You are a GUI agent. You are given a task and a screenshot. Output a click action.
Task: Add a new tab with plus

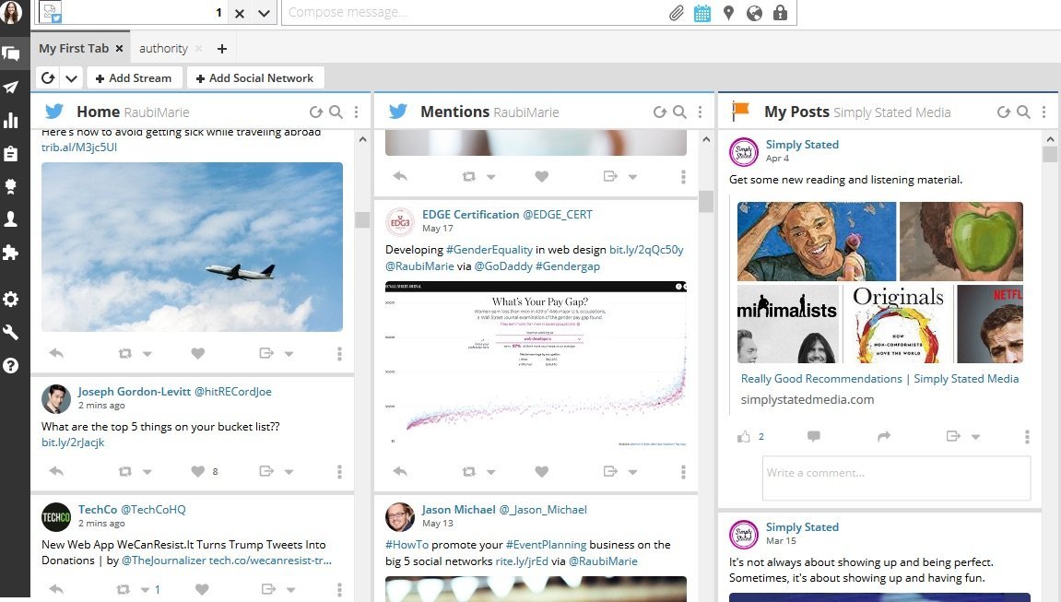click(222, 49)
